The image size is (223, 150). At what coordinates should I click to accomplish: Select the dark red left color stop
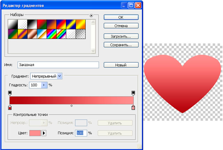click(x=10, y=108)
